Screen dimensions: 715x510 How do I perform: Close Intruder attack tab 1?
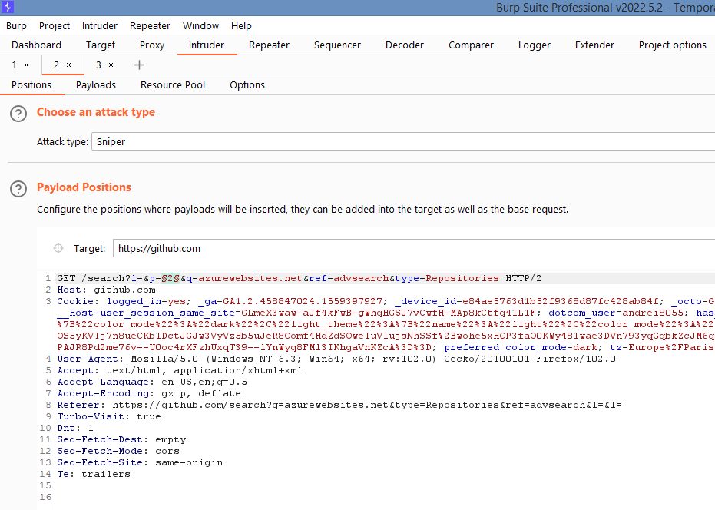point(27,65)
